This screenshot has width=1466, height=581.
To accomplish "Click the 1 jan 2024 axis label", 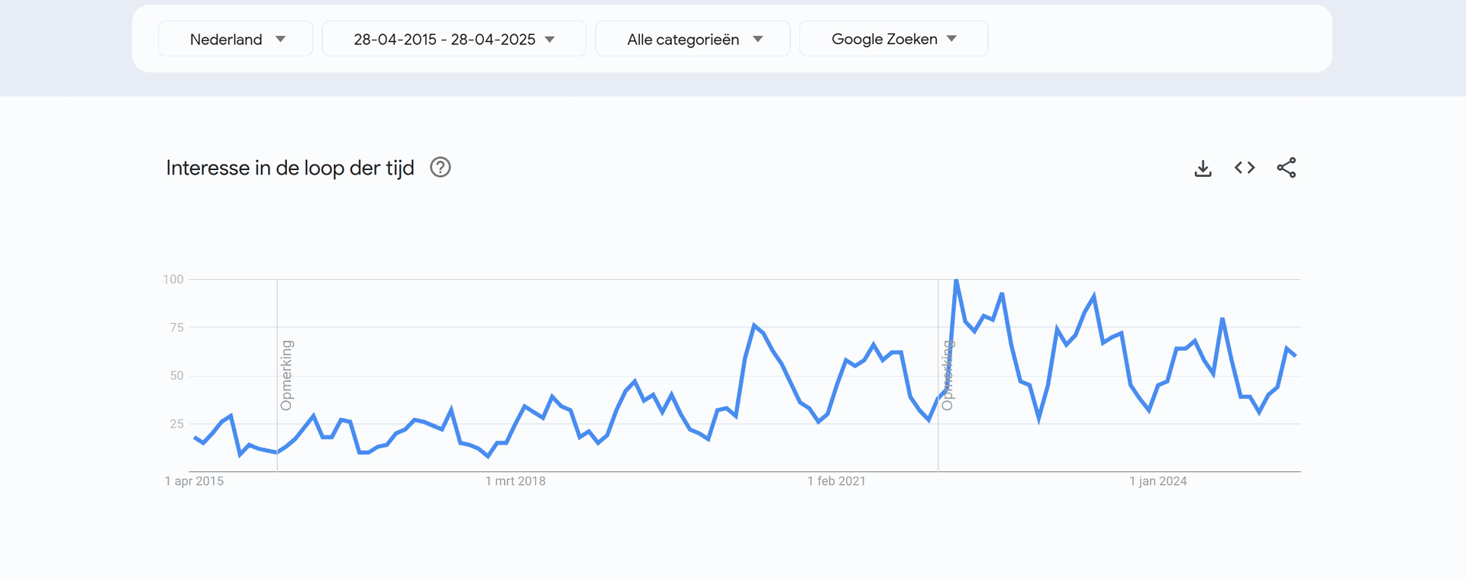I will [x=1158, y=481].
